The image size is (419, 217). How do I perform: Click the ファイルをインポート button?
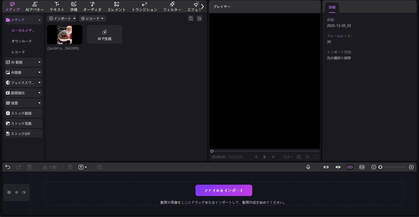(x=224, y=190)
